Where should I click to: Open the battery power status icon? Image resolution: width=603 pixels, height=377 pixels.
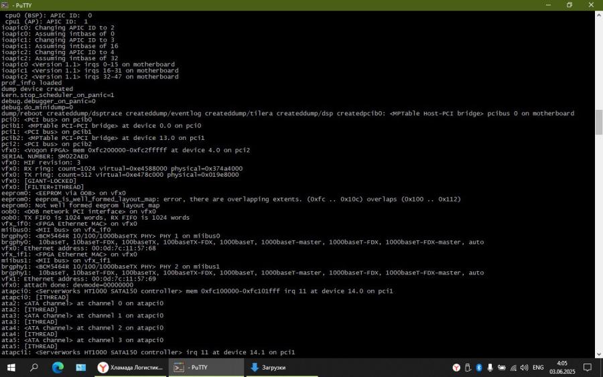[x=502, y=368]
